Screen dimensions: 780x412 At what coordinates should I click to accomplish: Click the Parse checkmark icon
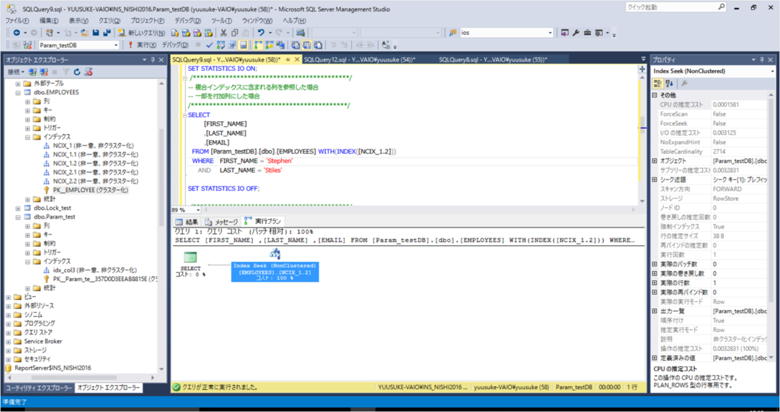coord(209,45)
